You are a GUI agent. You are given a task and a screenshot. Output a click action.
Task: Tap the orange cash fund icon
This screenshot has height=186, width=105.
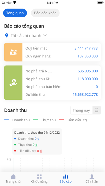[13, 52]
